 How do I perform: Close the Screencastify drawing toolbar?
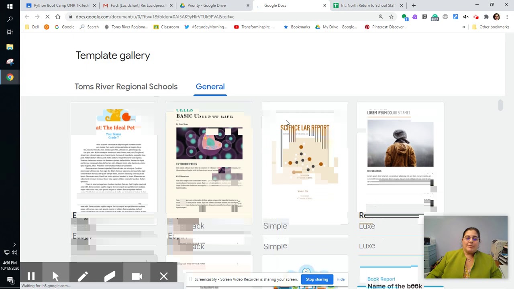[164, 276]
